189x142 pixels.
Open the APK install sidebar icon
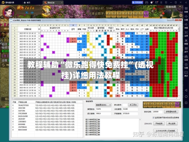coord(186,58)
